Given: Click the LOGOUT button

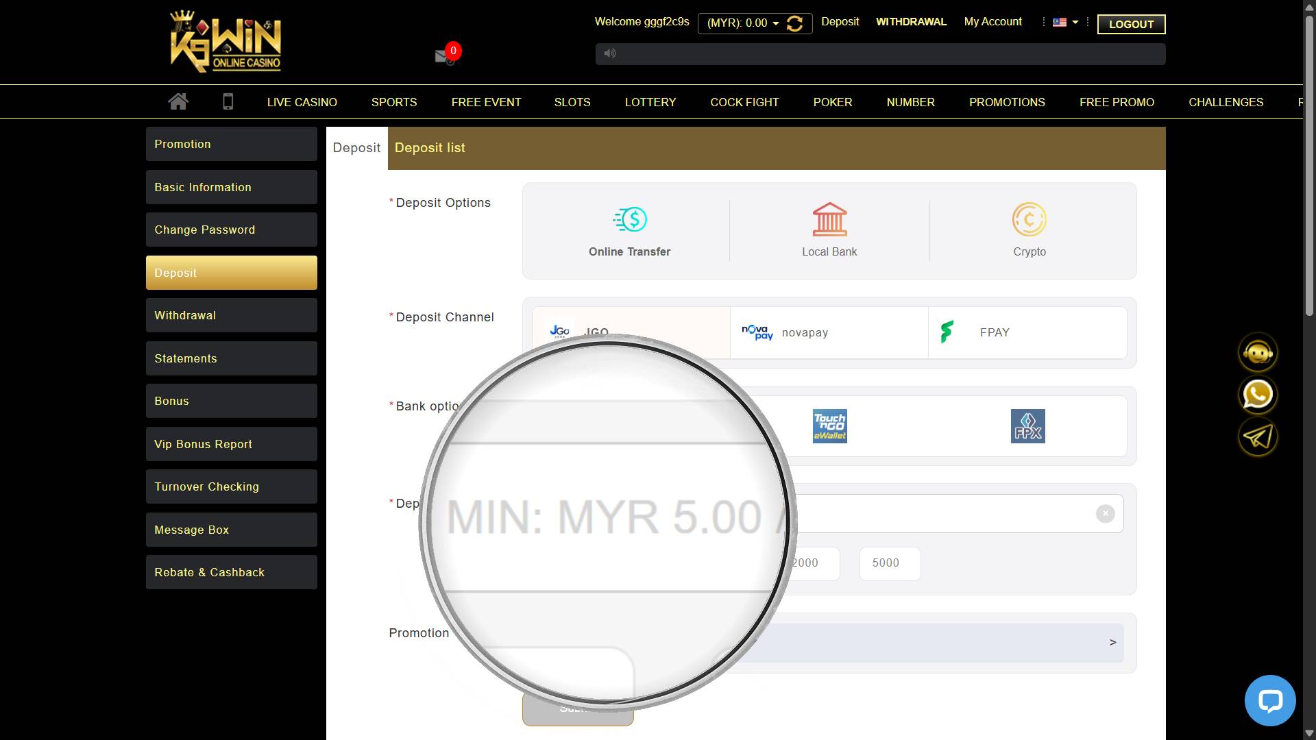Looking at the screenshot, I should 1131,24.
